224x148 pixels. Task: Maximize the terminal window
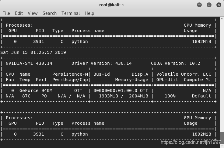[x=209, y=5]
